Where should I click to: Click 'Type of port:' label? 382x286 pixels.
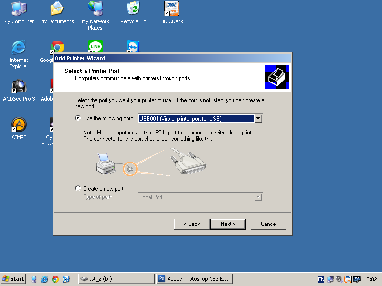(97, 197)
